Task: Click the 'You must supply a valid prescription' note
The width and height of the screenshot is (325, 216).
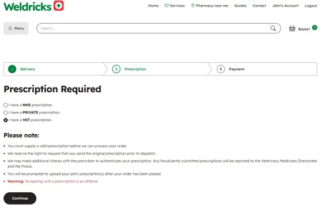Action: 67,146
